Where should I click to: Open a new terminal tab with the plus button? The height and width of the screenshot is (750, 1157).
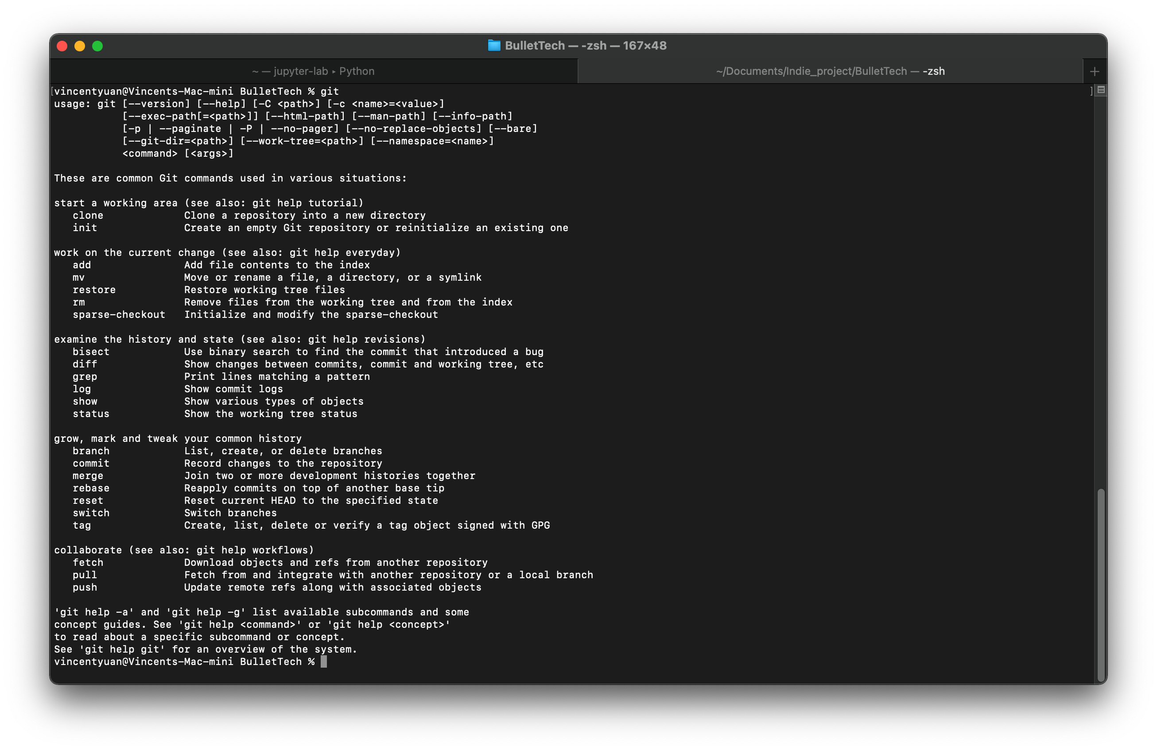(1094, 71)
